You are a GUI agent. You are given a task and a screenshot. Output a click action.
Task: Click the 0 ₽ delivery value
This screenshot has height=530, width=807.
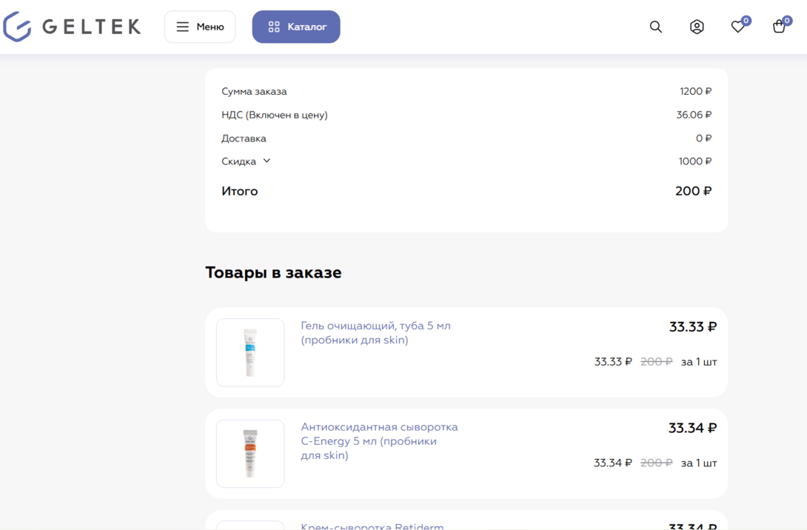pos(703,138)
